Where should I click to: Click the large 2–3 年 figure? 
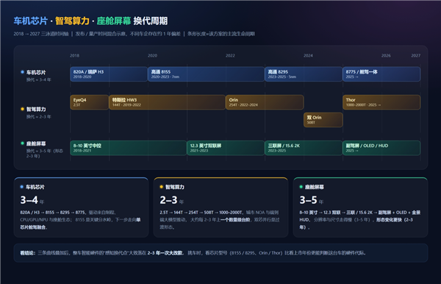171,200
